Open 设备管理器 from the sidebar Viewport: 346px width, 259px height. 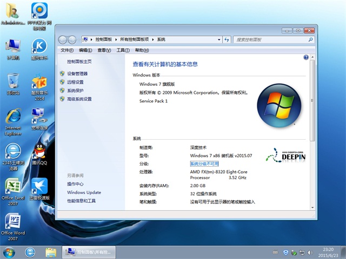tap(77, 73)
